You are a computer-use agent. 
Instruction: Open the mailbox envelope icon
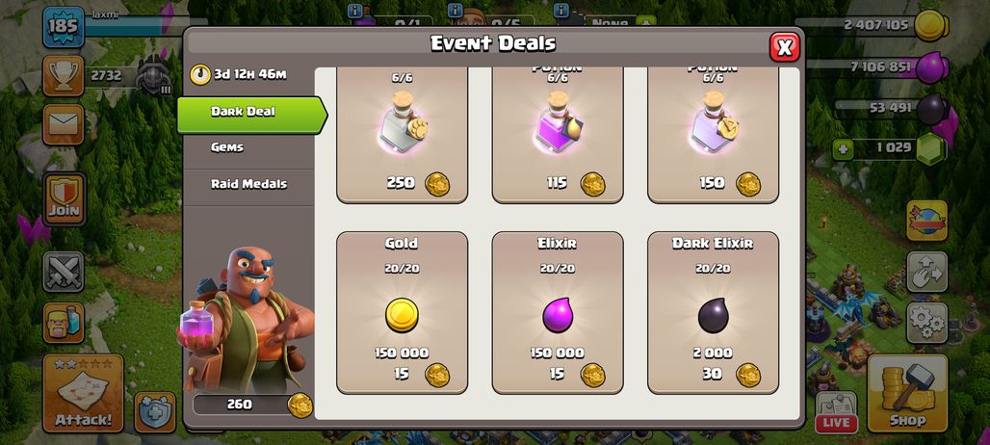click(64, 124)
